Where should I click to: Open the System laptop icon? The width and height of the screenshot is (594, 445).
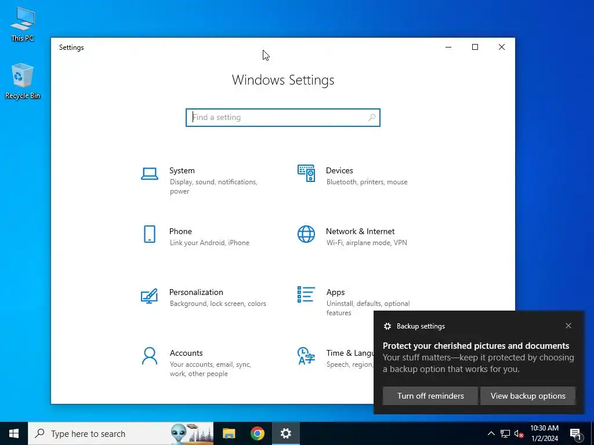pyautogui.click(x=150, y=174)
